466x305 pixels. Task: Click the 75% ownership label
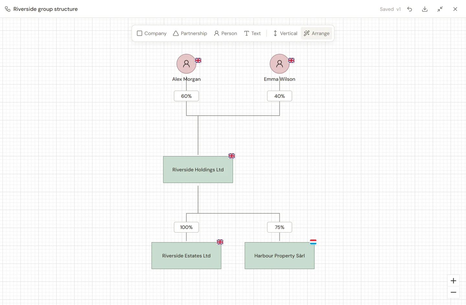pos(280,227)
